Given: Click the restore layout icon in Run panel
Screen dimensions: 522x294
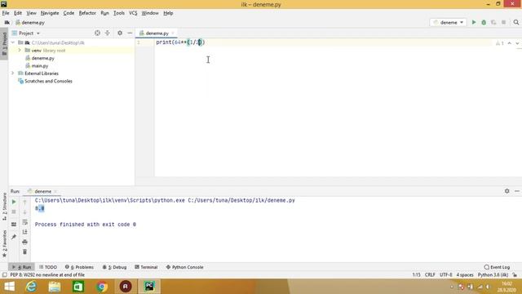Looking at the screenshot, I should 14,225.
